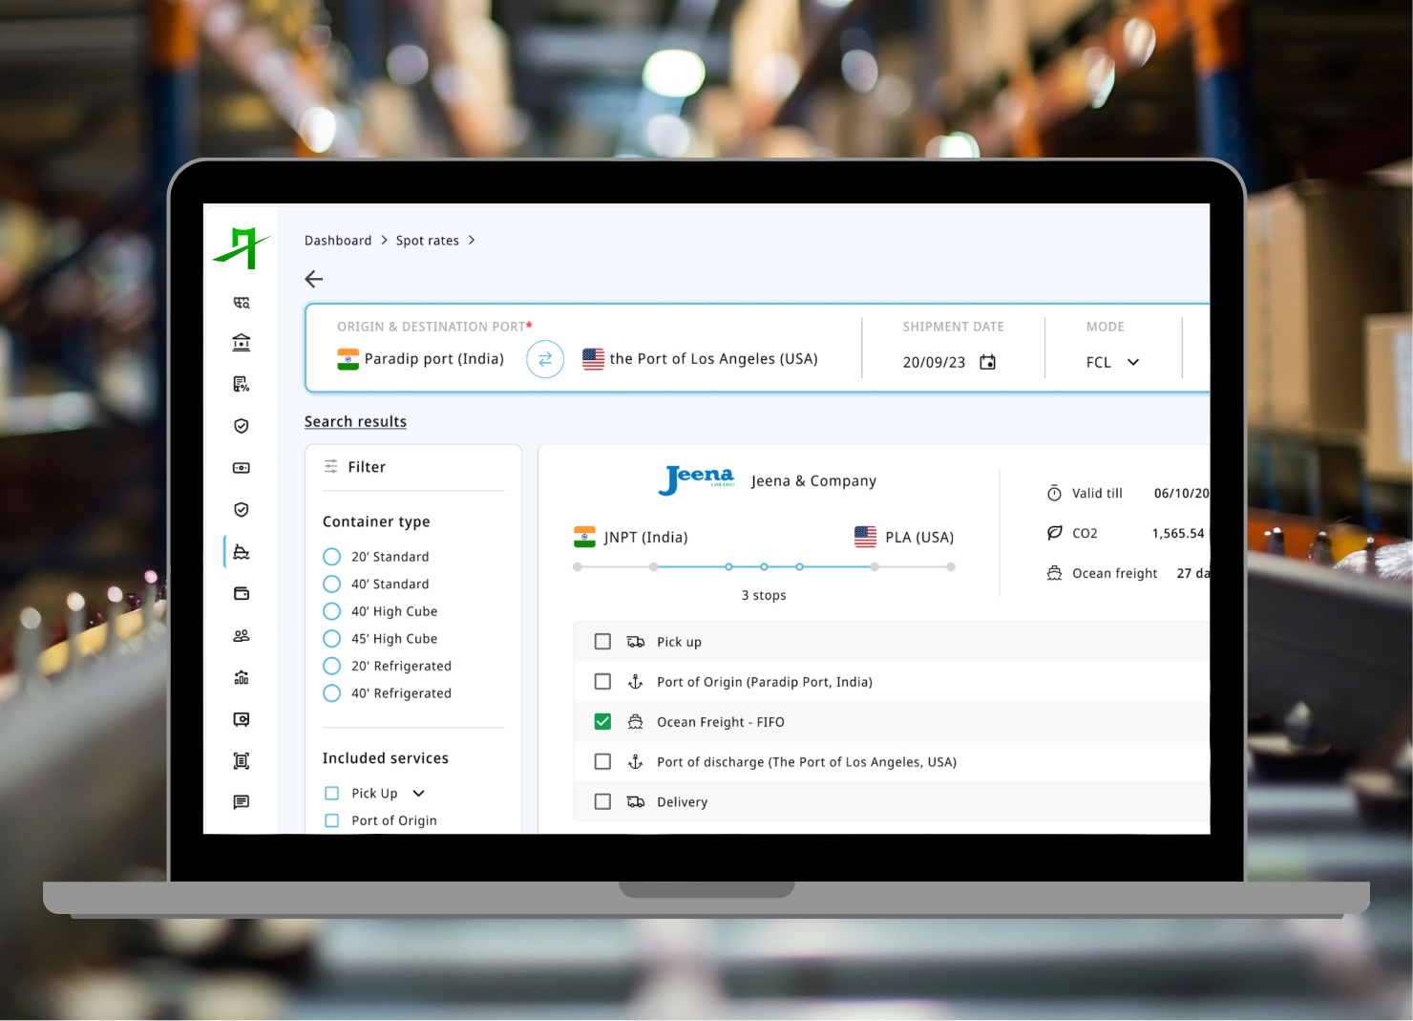
Task: Select 20' Refrigerated container type
Action: click(332, 666)
